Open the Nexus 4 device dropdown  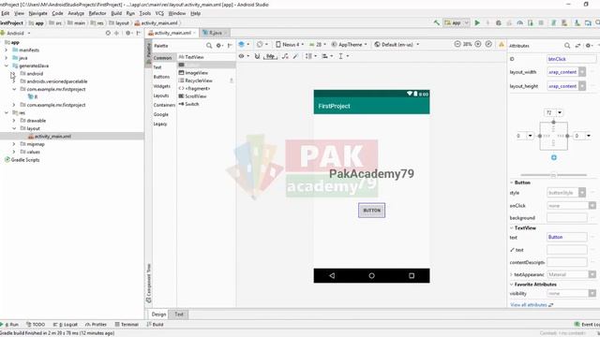(x=290, y=44)
